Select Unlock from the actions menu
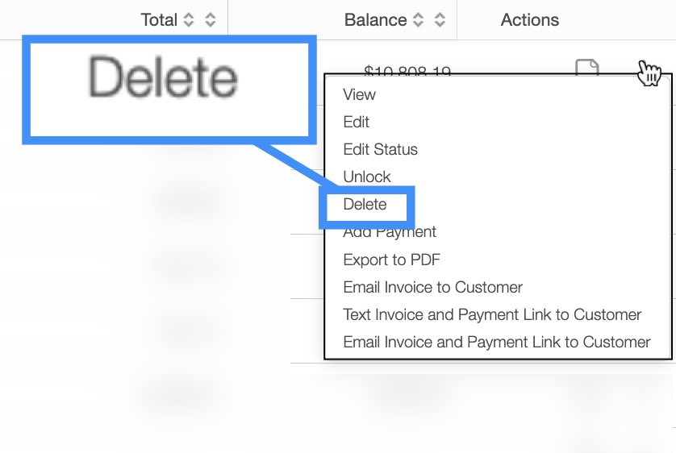The height and width of the screenshot is (453, 676). [366, 177]
